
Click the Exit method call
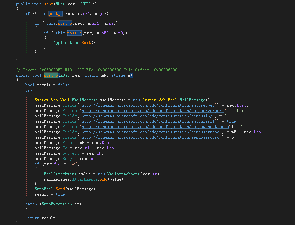(86, 43)
